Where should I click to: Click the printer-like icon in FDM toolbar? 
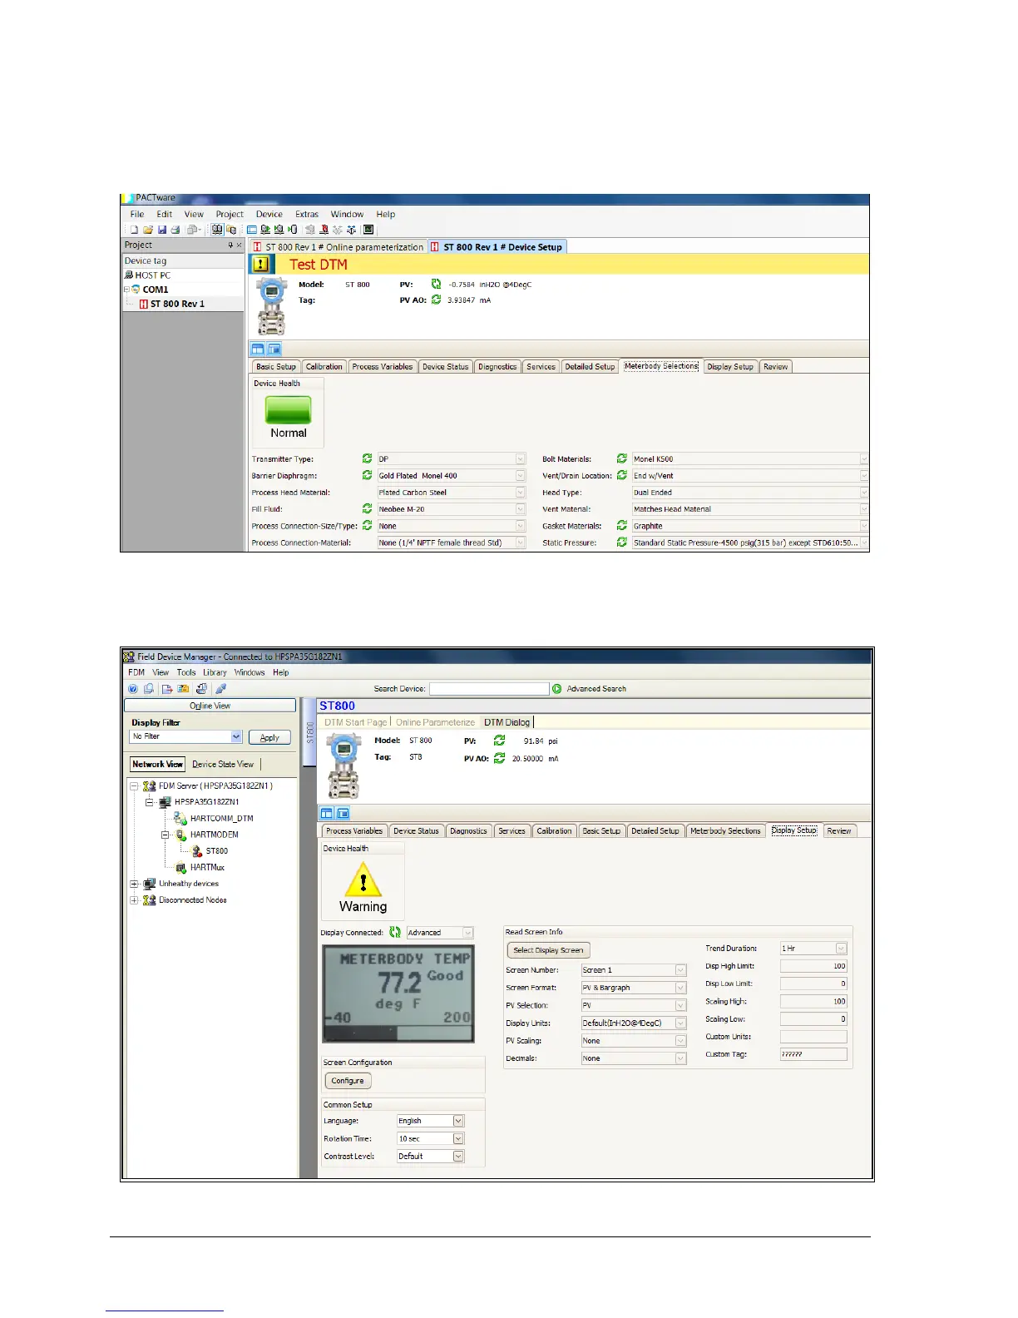pyautogui.click(x=201, y=689)
